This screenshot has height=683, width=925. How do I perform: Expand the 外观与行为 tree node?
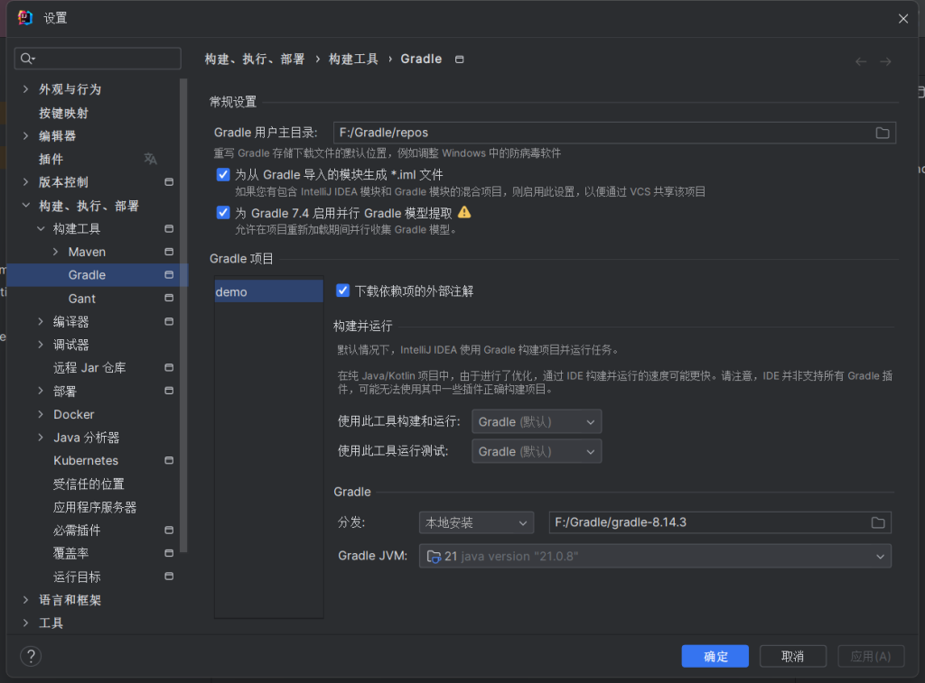click(x=26, y=89)
